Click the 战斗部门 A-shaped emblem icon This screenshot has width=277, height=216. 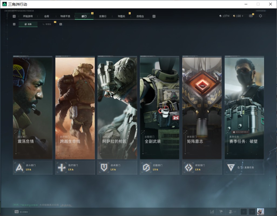19,167
